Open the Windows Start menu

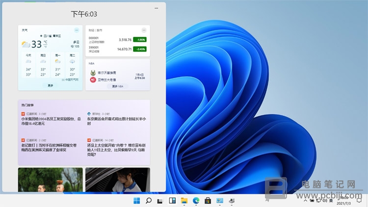click(x=136, y=201)
